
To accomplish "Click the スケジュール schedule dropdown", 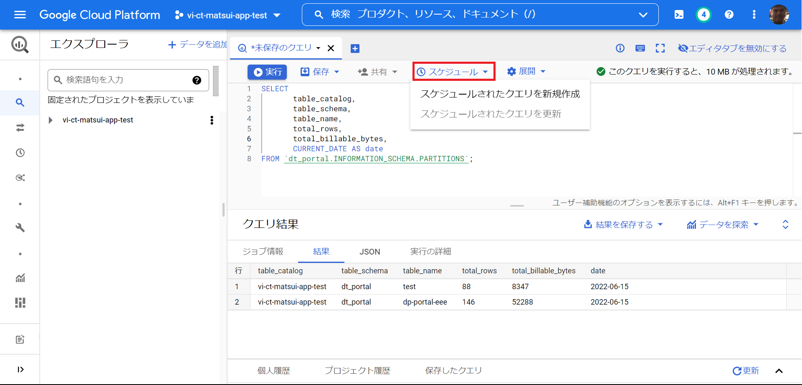I will (x=453, y=72).
